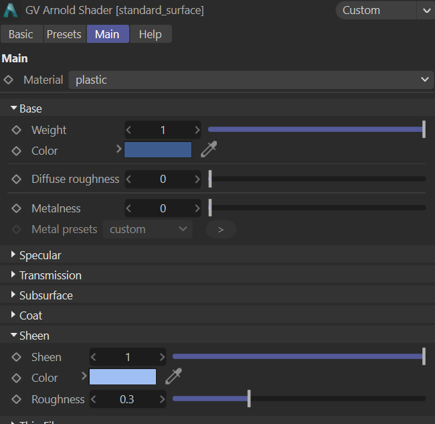This screenshot has height=424, width=435.
Task: Toggle keyframe diamond next to Material
Action: [8, 80]
